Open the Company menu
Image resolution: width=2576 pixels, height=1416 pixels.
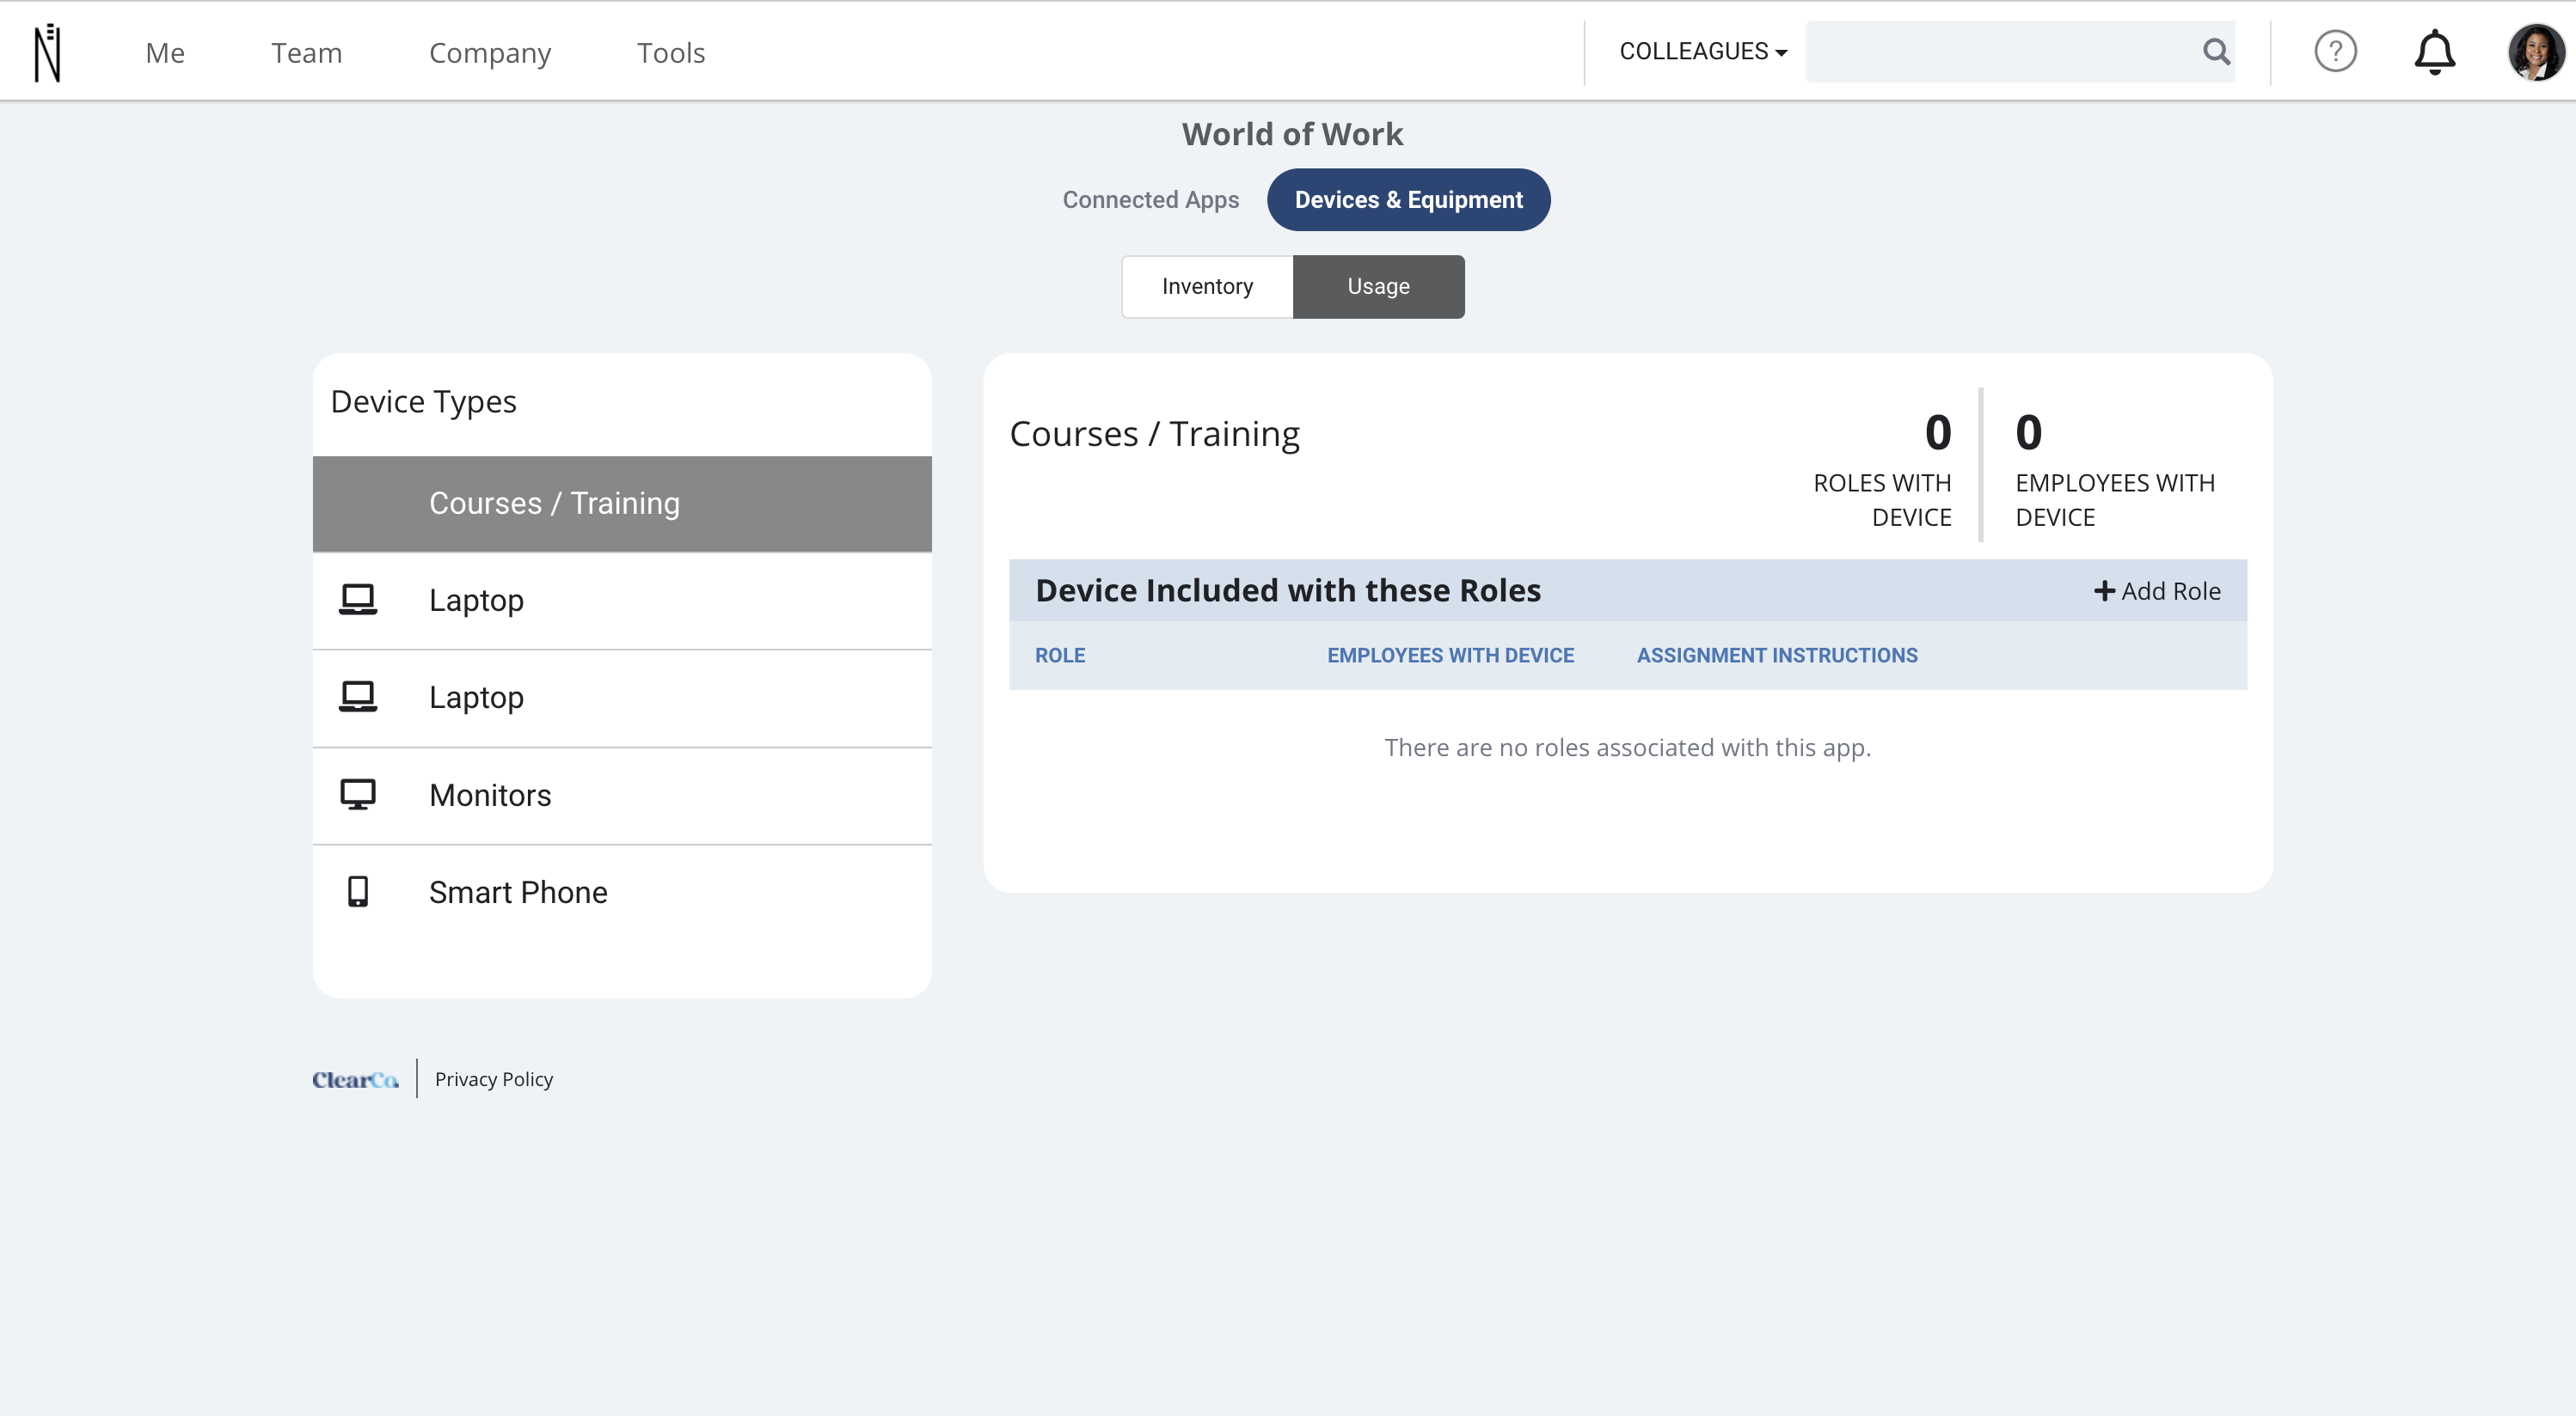tap(490, 53)
